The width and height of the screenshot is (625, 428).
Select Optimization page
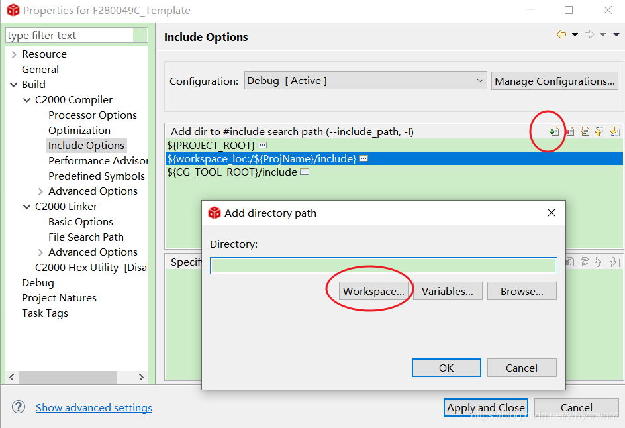[x=79, y=130]
